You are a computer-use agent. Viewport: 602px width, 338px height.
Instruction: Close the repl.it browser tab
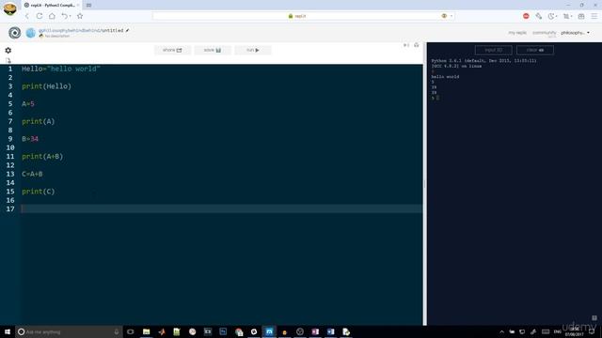coord(78,5)
